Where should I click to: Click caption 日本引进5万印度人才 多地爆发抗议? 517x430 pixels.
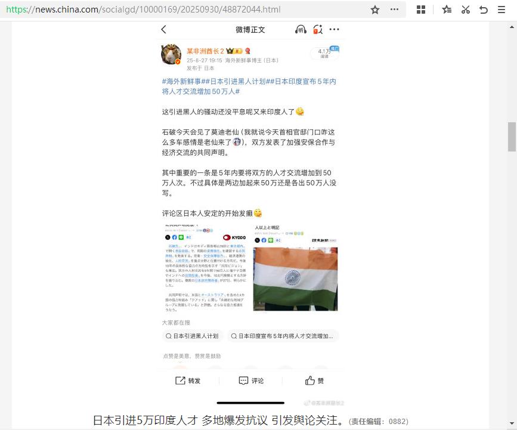(x=180, y=420)
